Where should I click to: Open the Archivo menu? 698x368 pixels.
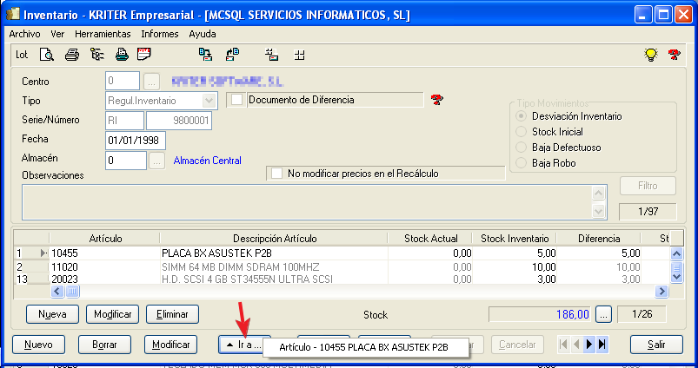24,34
